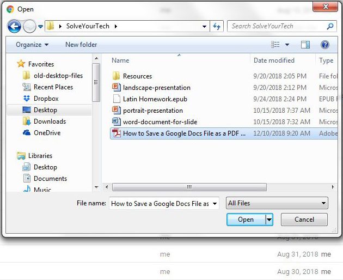Click the file list scroll right arrow
Screen dimensions: 343x280
click(x=333, y=187)
